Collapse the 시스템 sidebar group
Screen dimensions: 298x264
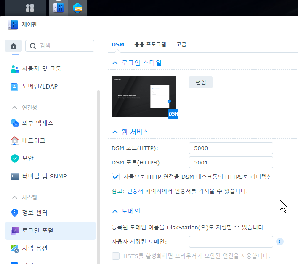15,197
